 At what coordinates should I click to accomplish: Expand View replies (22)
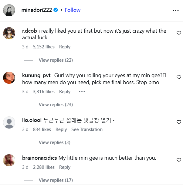(x=56, y=60)
